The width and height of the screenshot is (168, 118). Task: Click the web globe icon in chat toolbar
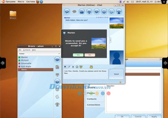(104, 12)
